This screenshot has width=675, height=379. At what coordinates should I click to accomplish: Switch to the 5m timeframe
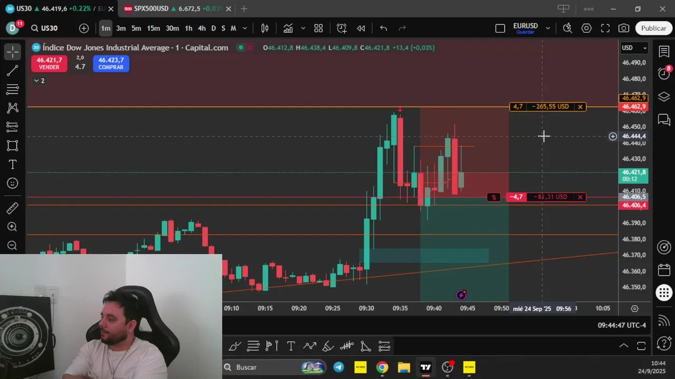point(136,28)
